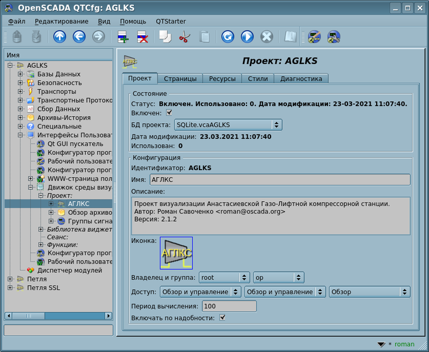Screen dimensions: 429x352
Task: Toggle the Включен checkbox
Action: pos(169,113)
